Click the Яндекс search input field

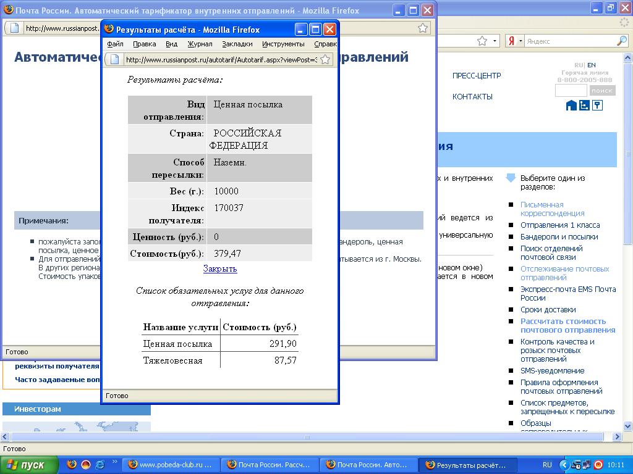pos(570,41)
